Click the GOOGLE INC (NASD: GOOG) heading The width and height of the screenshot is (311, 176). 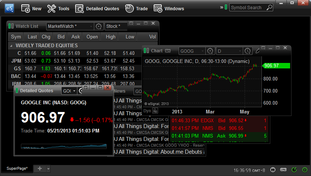(x=54, y=102)
